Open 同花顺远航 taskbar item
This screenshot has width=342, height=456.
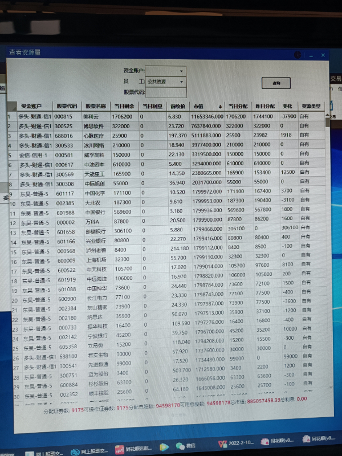(134, 449)
